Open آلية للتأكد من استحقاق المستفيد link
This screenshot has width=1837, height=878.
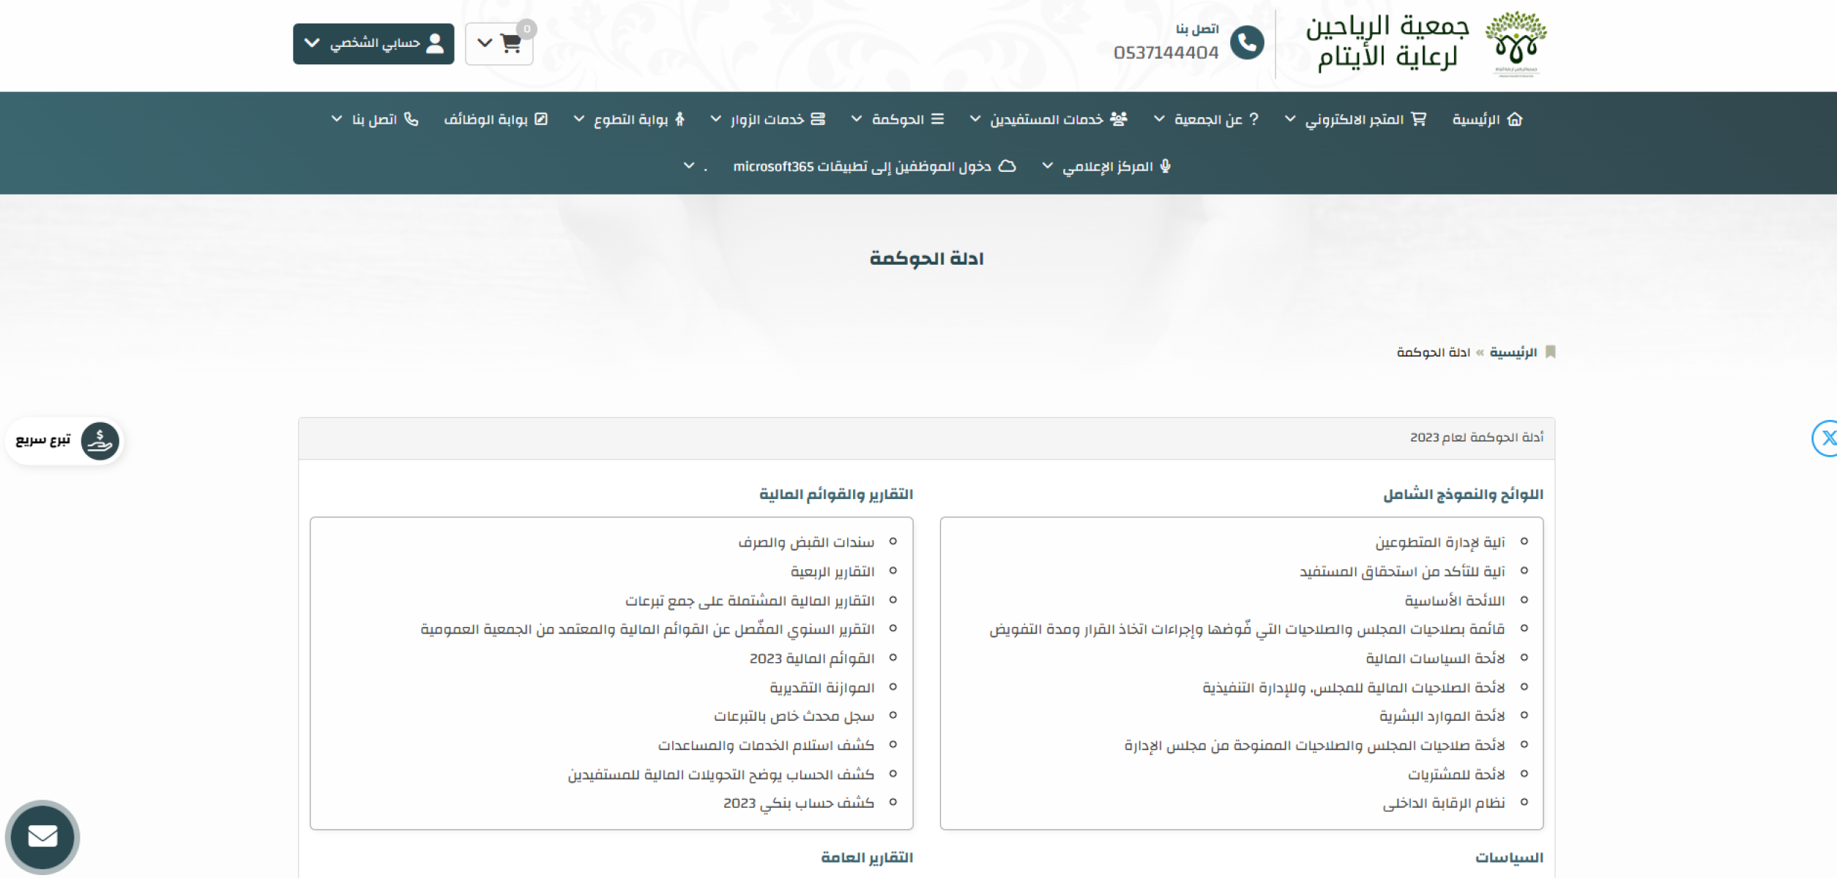[x=1402, y=571]
